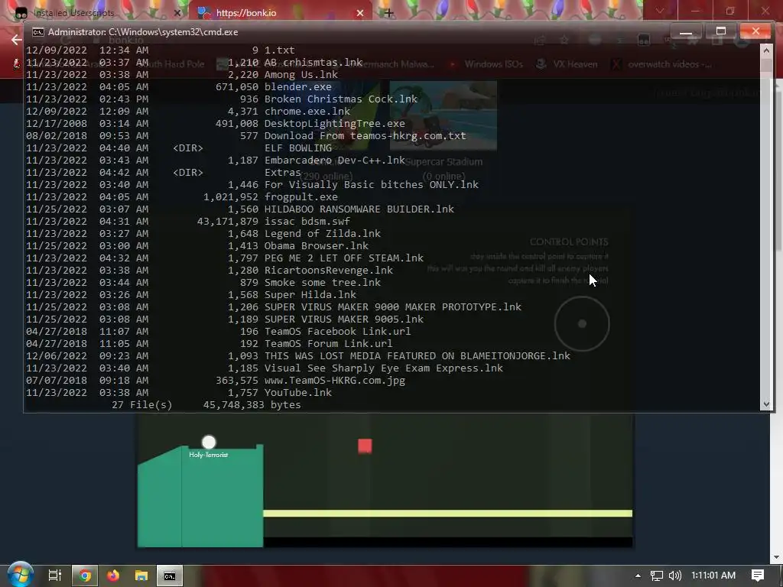The image size is (783, 587).
Task: Open the taskbar clock showing 1:11:01 AM
Action: 713,576
